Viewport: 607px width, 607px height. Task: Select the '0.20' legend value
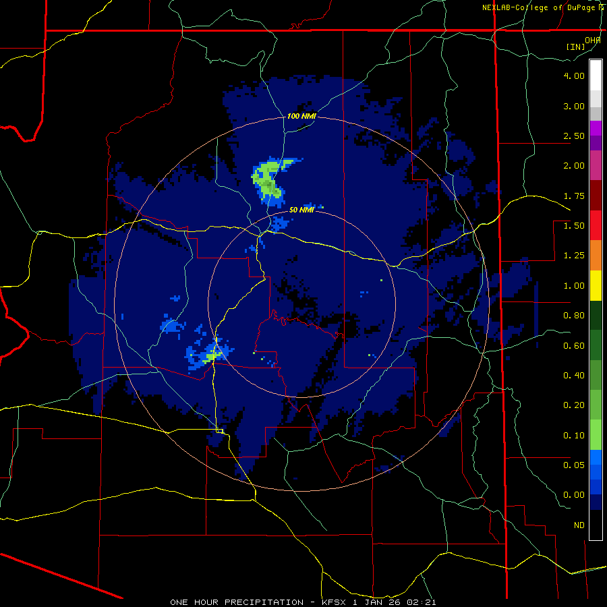(x=574, y=405)
